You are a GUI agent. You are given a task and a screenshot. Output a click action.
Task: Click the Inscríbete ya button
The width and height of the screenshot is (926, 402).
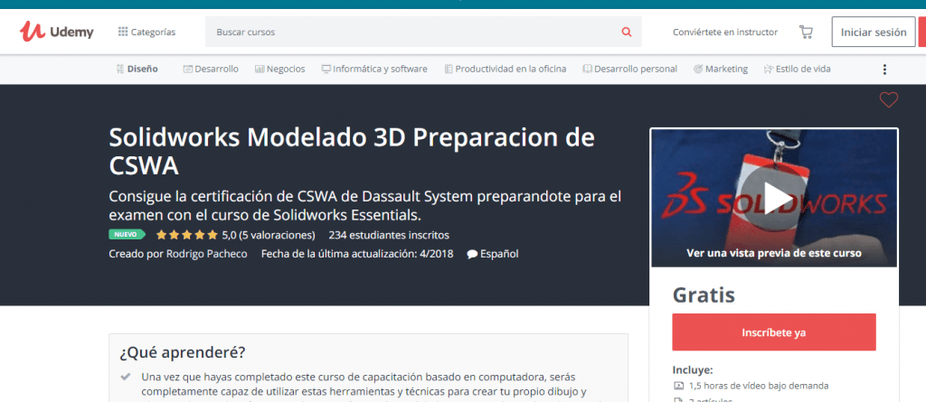[773, 332]
